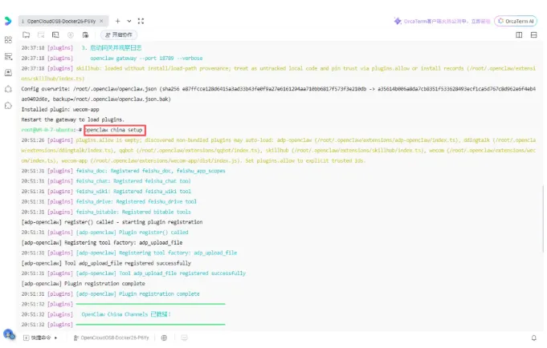Click '[adp-openclaw] Plugin registration complete' black line

83,284
